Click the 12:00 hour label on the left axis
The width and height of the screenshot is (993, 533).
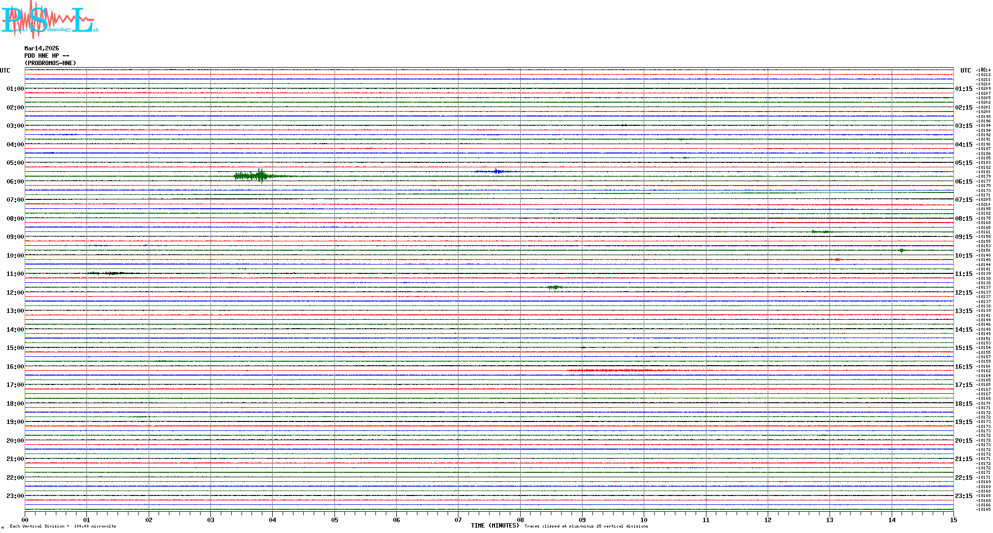click(15, 293)
